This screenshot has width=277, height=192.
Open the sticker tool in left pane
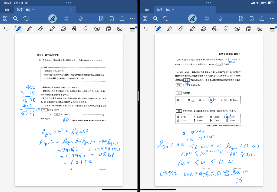point(97,29)
